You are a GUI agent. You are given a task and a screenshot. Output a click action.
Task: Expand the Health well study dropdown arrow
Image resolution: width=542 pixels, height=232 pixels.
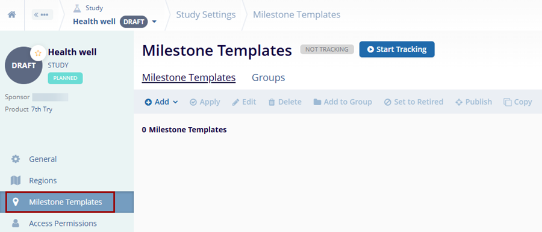click(154, 22)
